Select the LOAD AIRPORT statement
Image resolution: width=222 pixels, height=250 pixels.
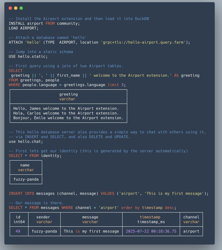coord(24,28)
